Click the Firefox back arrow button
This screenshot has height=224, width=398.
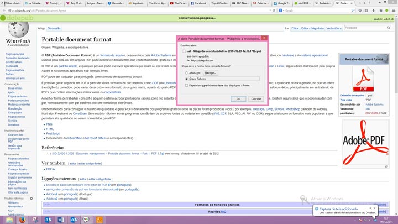click(x=4, y=11)
